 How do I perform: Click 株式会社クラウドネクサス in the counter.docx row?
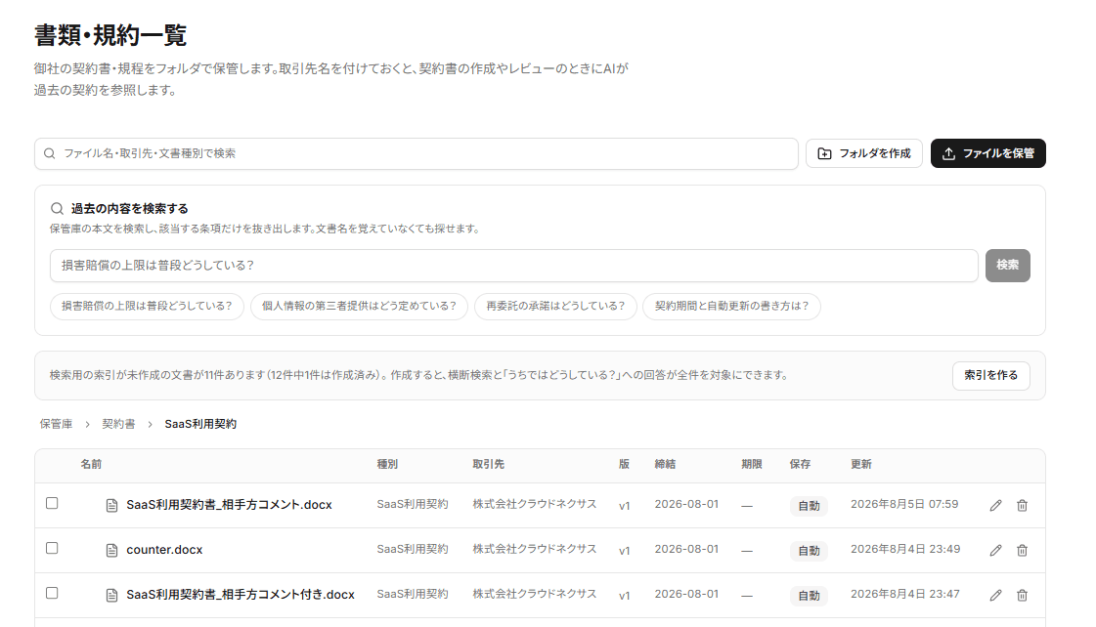click(535, 549)
